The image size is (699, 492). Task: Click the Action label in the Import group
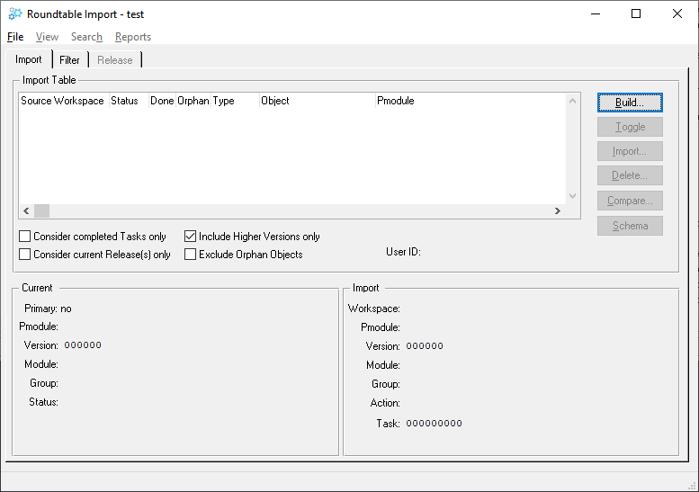[385, 403]
